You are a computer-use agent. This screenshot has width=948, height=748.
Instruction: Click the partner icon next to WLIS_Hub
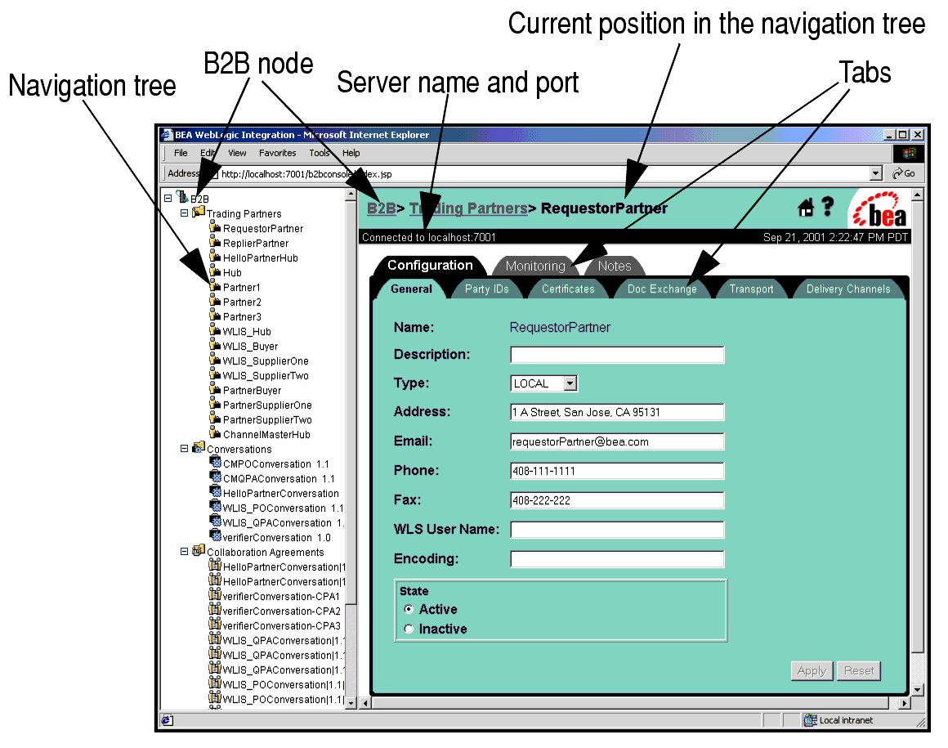[215, 329]
